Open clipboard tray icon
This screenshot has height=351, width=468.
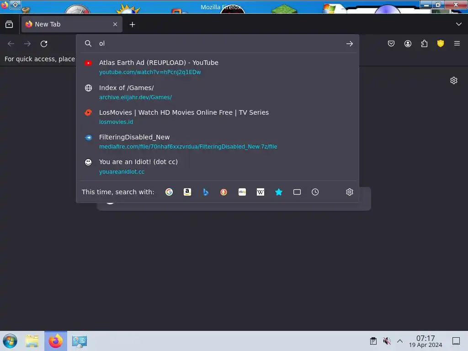(373, 341)
